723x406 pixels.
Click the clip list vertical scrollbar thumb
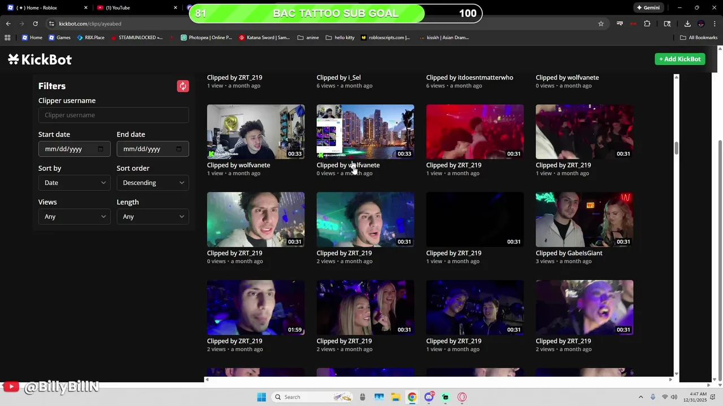click(676, 147)
